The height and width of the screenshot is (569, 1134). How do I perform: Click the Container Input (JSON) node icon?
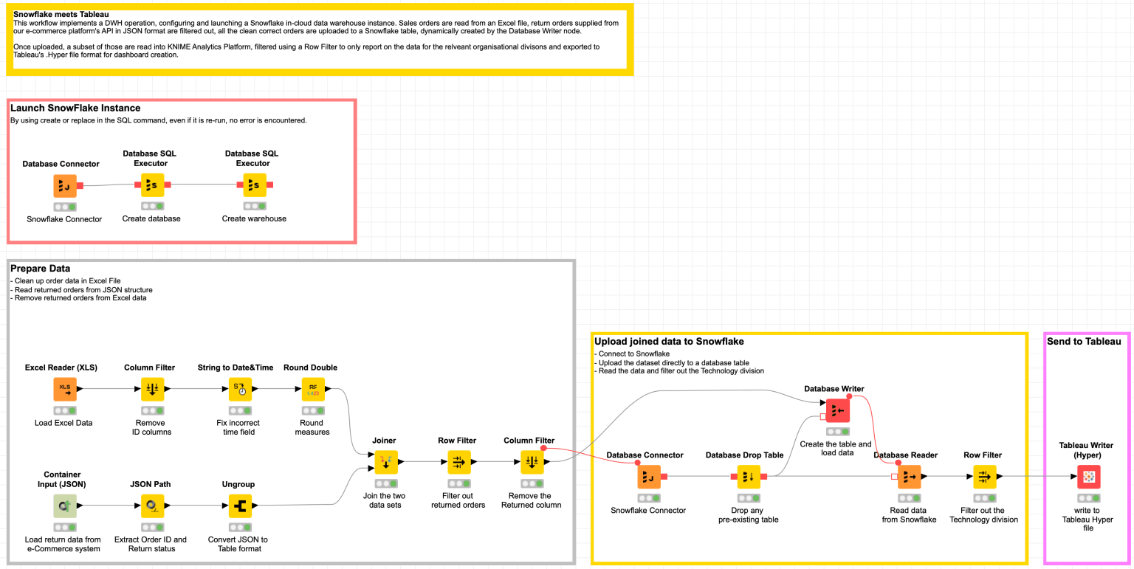click(x=65, y=506)
